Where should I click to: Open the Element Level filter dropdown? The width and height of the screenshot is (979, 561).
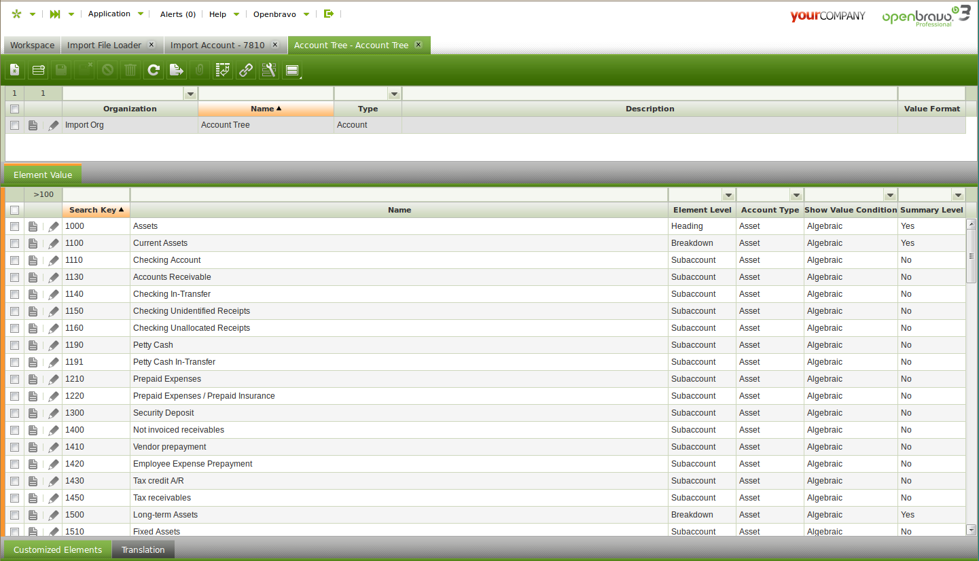(x=728, y=195)
